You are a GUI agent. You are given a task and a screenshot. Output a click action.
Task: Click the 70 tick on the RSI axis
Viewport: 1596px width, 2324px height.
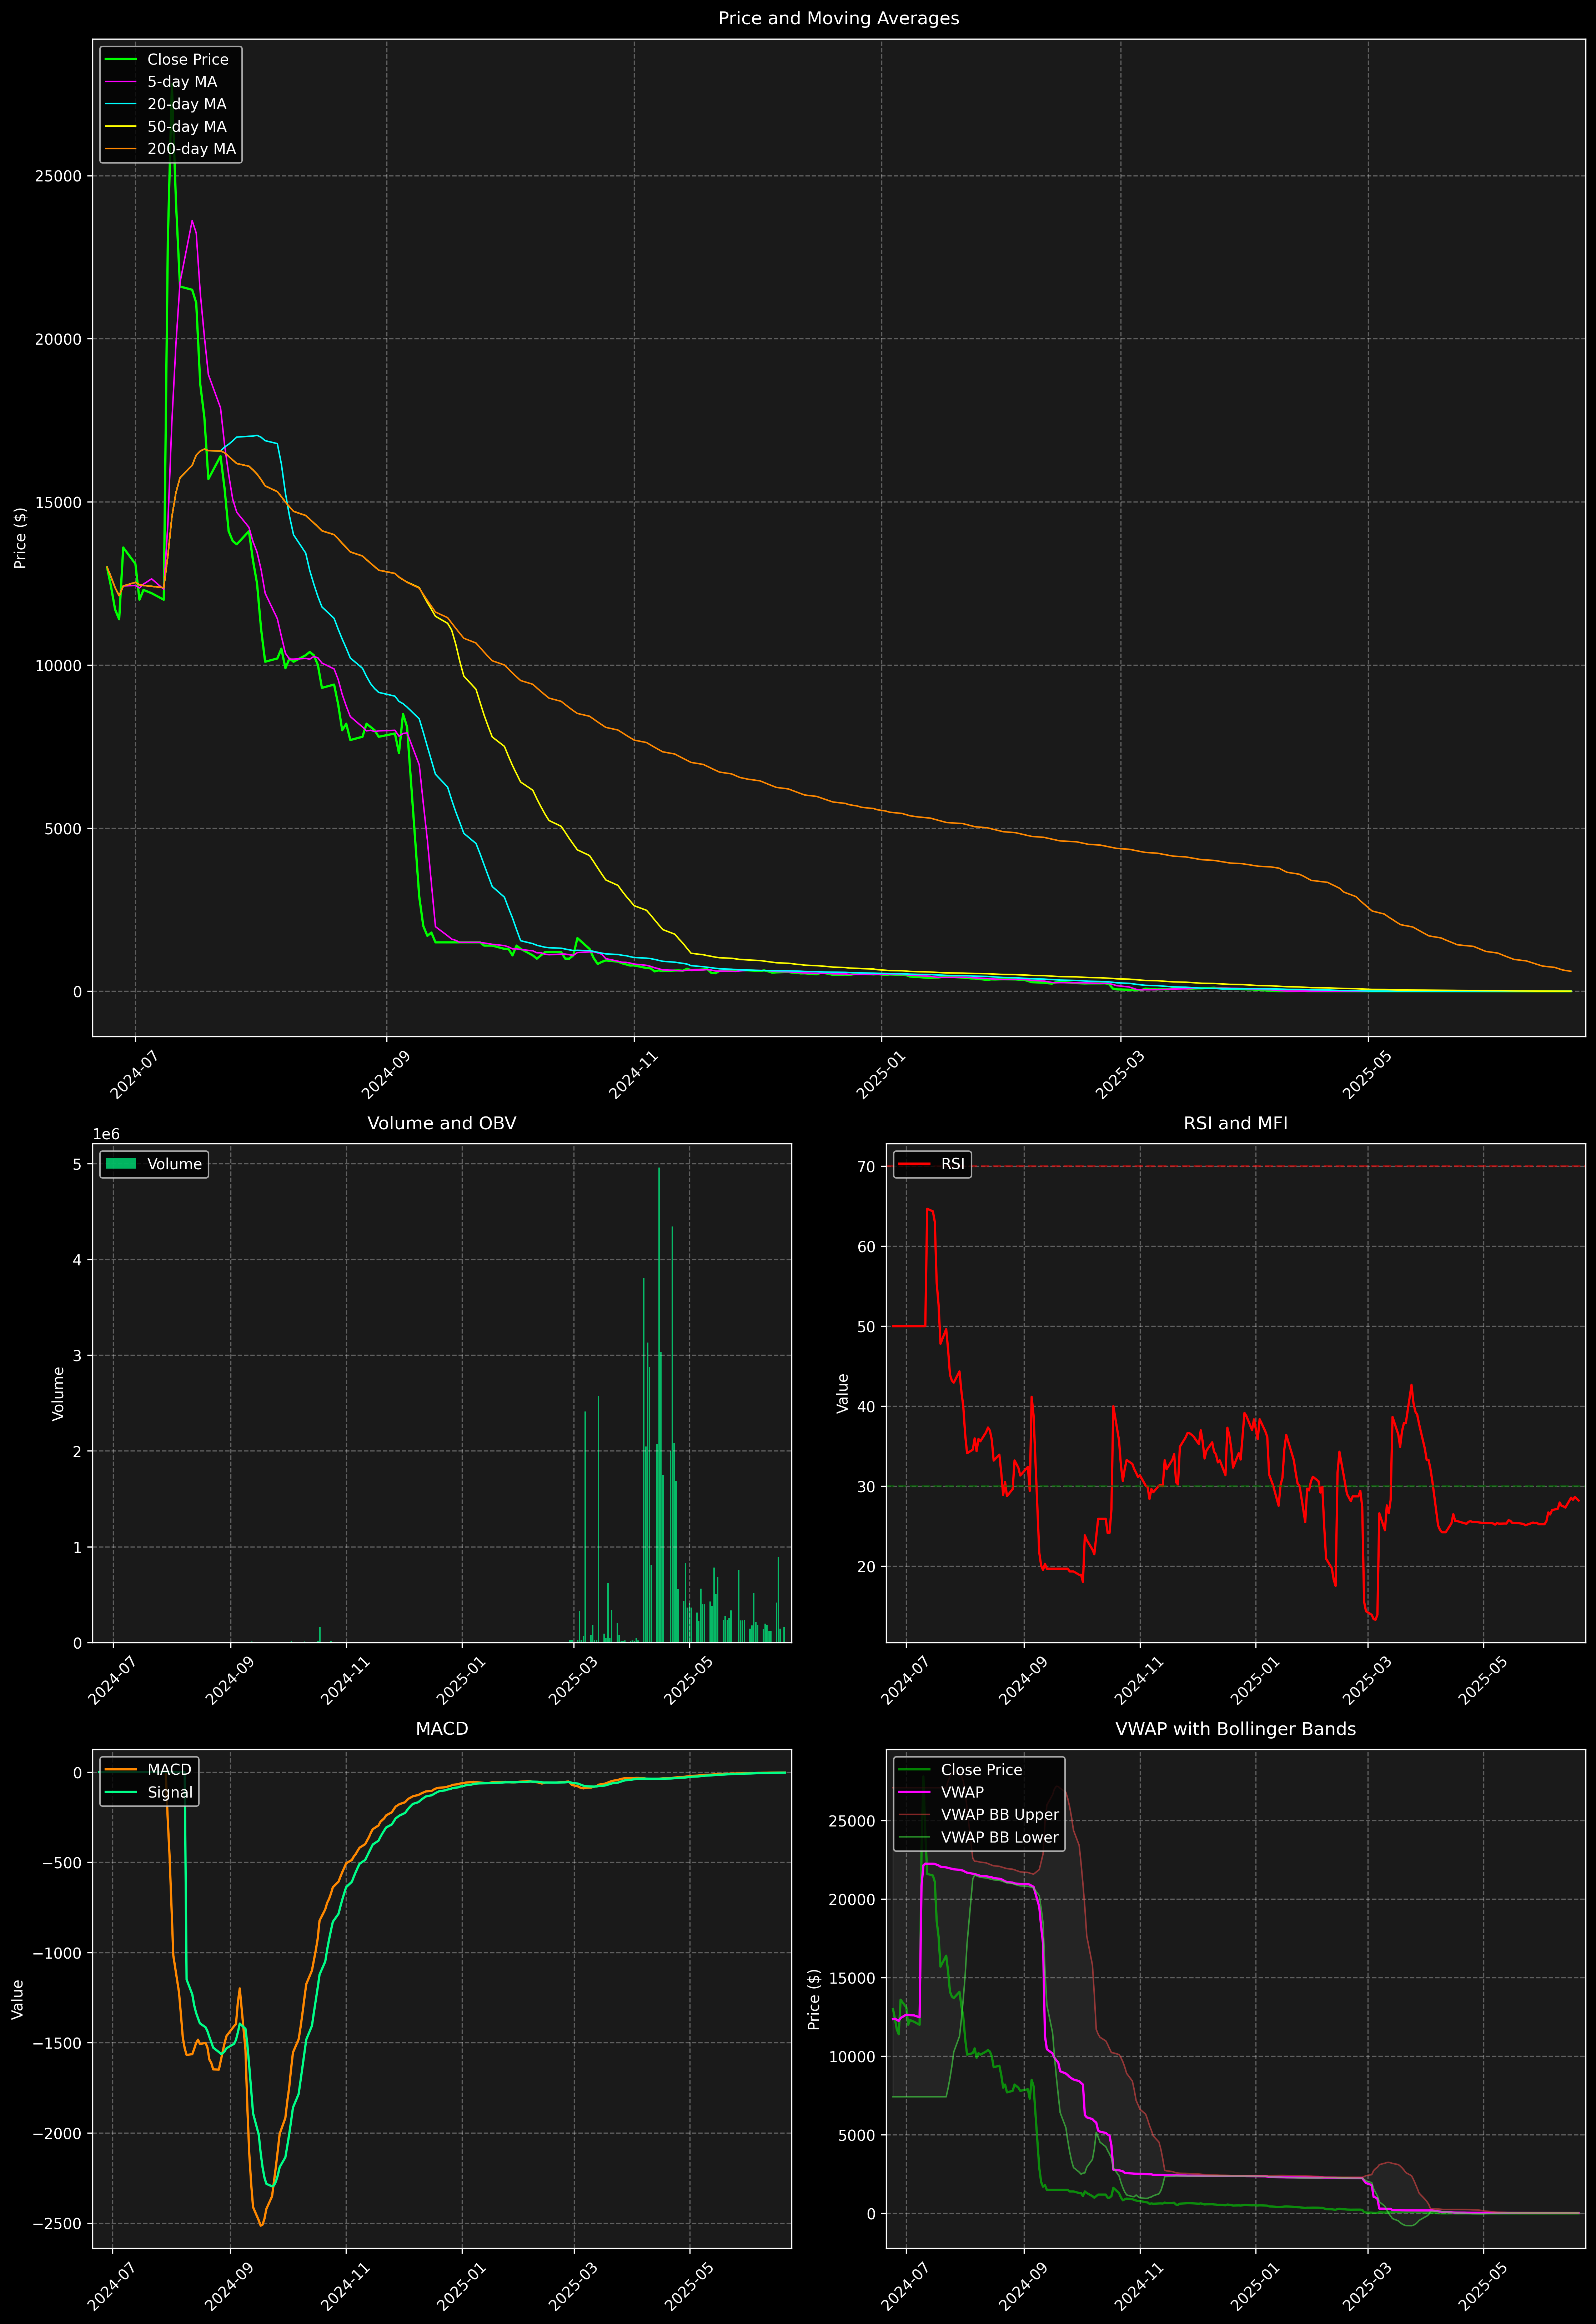[x=865, y=1166]
